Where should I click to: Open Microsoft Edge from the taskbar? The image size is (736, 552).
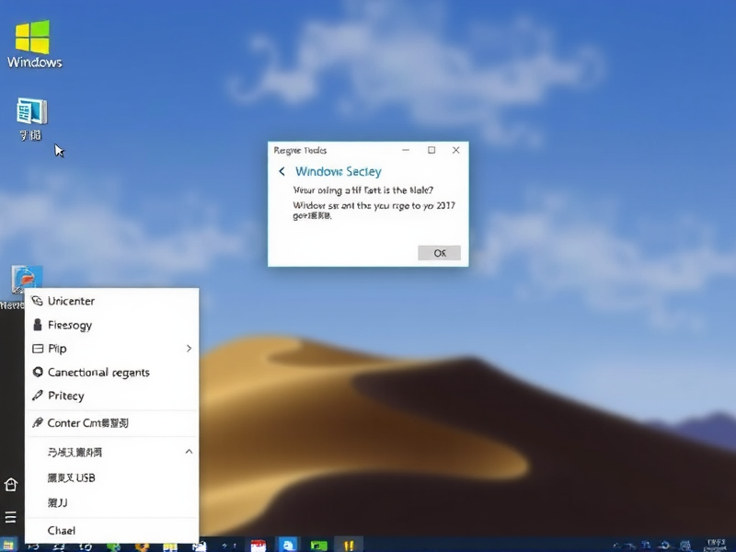[286, 544]
